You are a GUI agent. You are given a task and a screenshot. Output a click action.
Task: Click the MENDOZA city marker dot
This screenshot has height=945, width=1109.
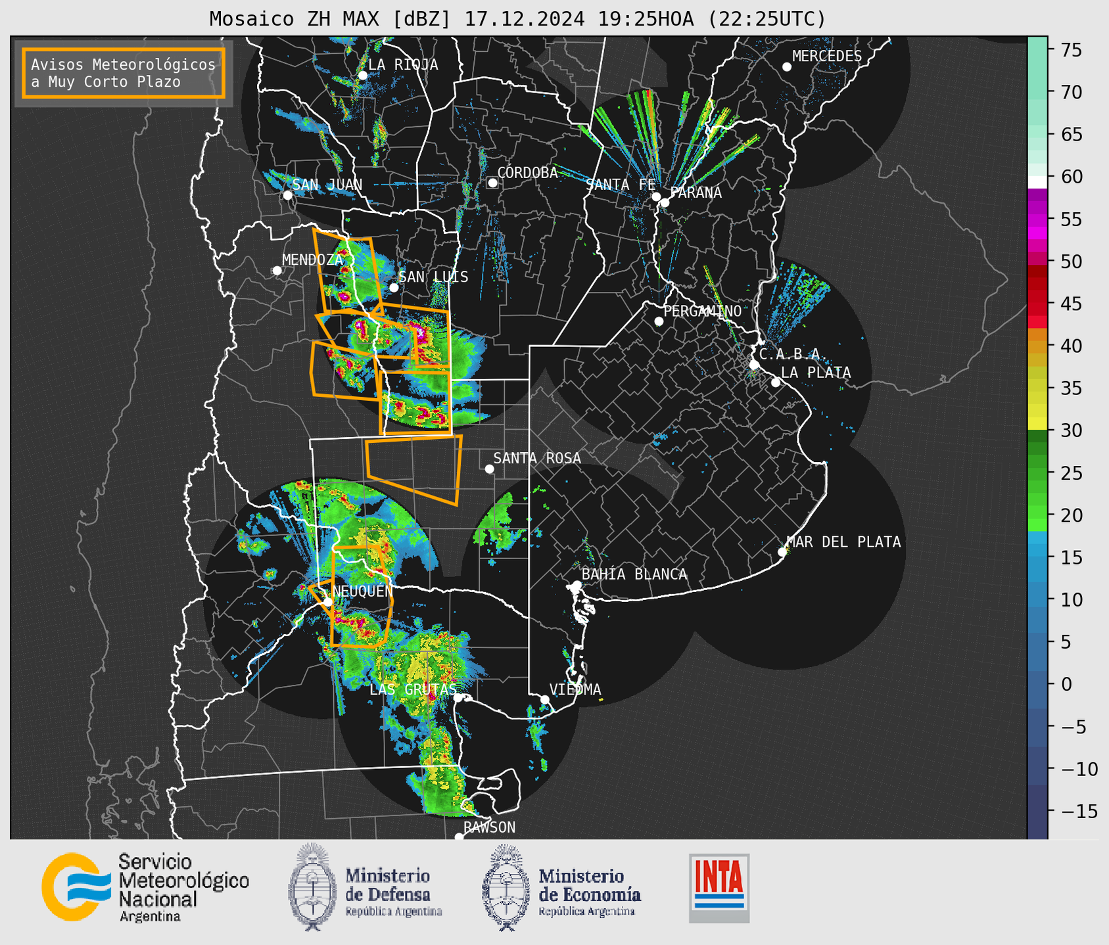(x=277, y=271)
